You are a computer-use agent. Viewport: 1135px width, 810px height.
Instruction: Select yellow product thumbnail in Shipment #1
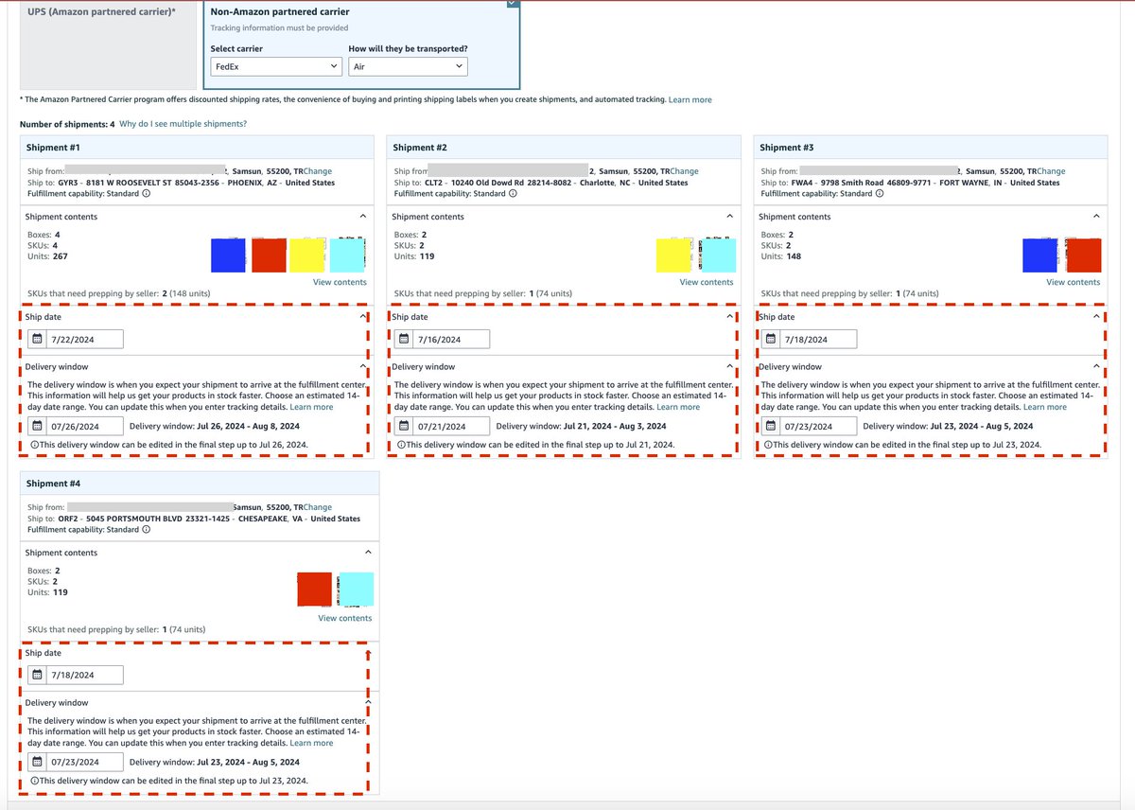pos(307,255)
